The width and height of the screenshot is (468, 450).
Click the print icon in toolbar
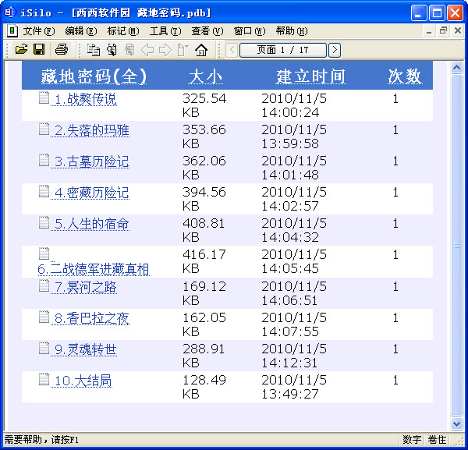coord(62,50)
